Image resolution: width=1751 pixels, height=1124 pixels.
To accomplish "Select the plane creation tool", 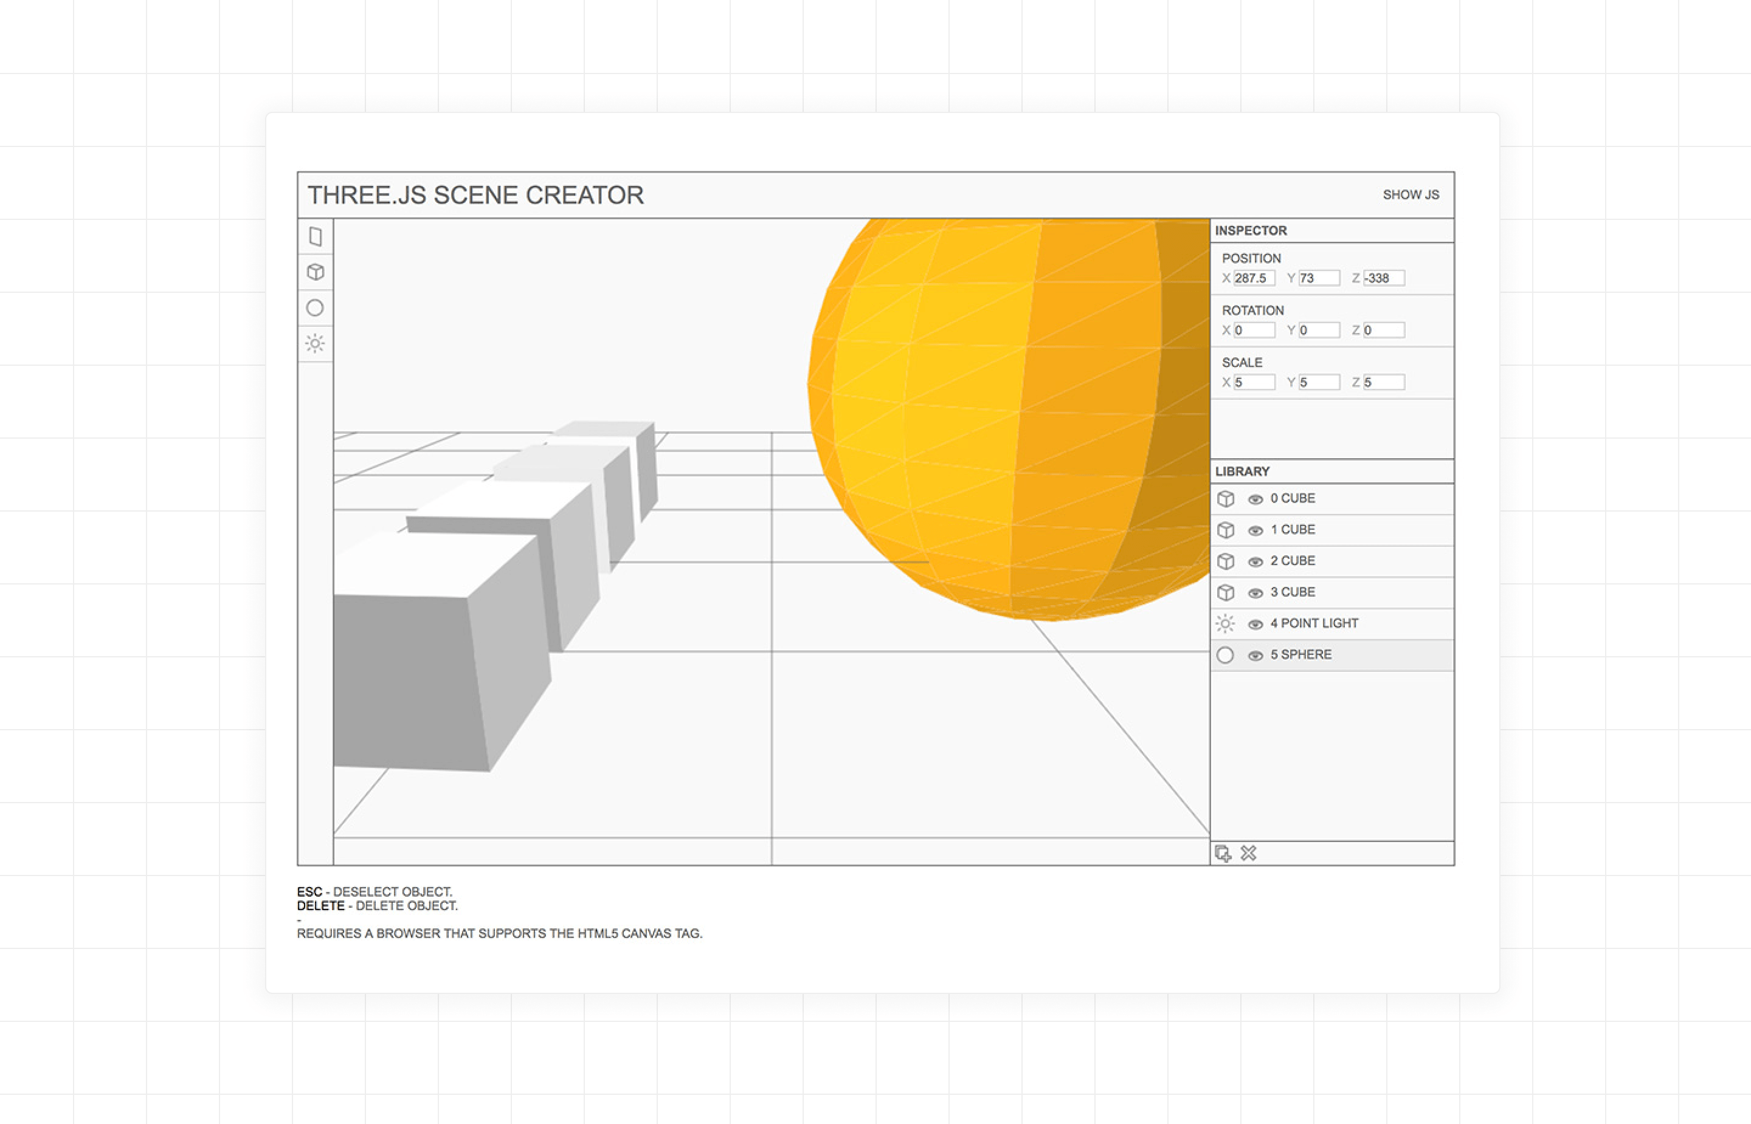I will pos(316,236).
